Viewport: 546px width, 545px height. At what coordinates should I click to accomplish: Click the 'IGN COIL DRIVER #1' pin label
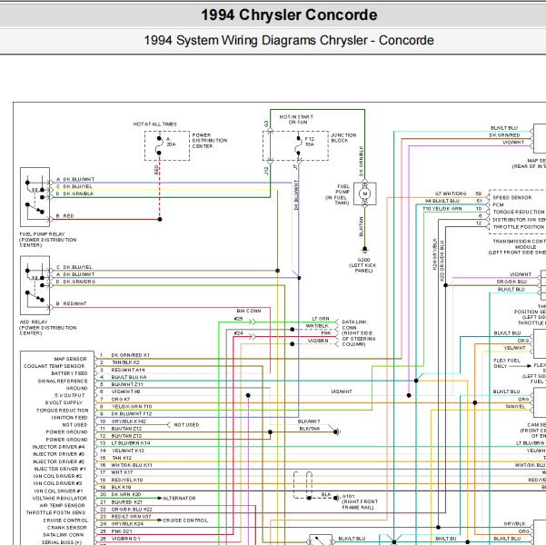[60, 491]
